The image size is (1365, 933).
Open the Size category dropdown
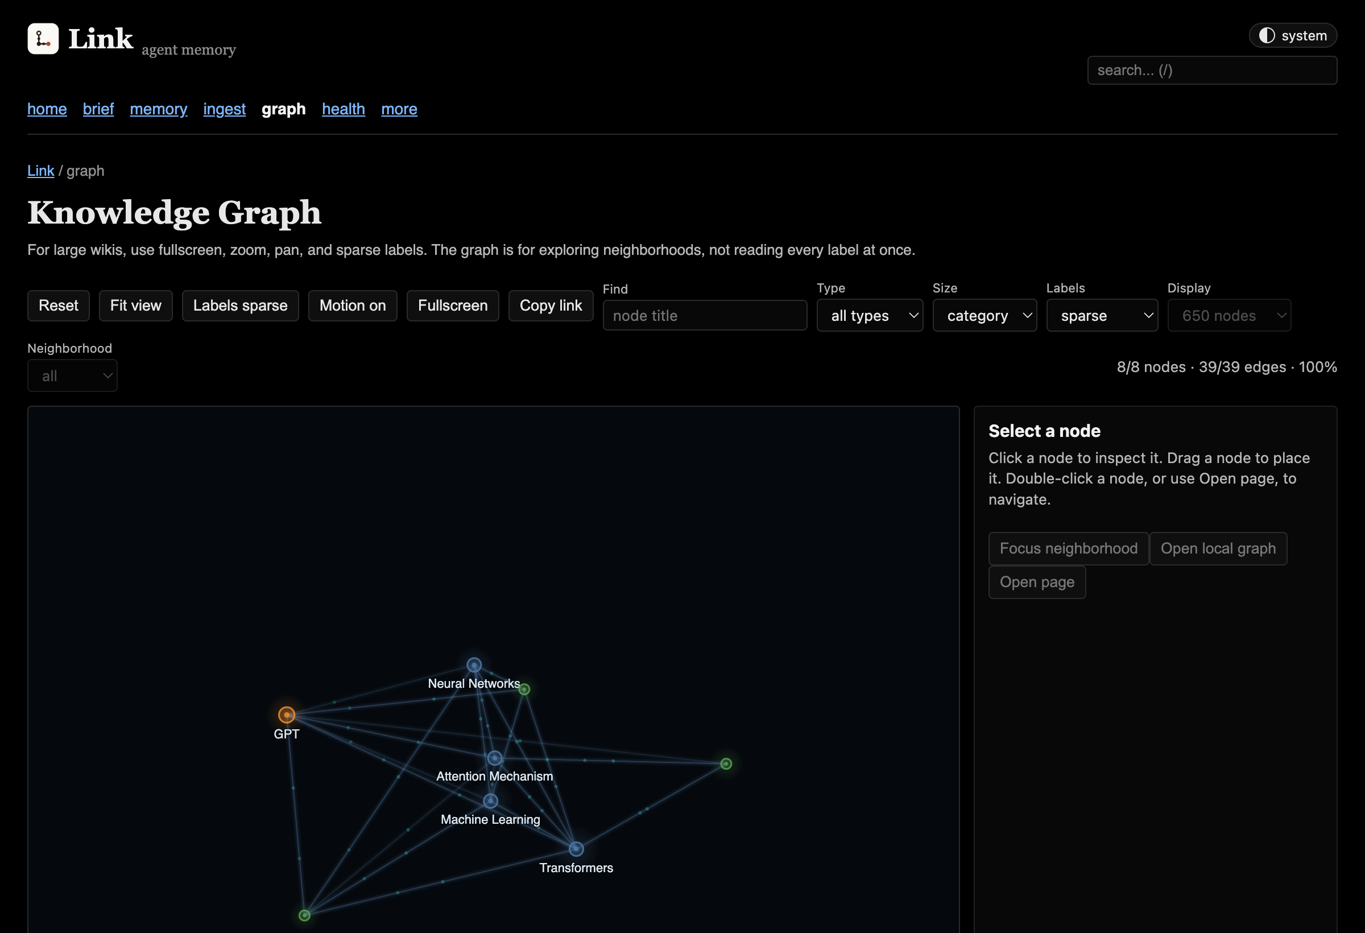985,316
